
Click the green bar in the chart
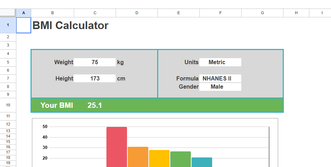click(180, 158)
